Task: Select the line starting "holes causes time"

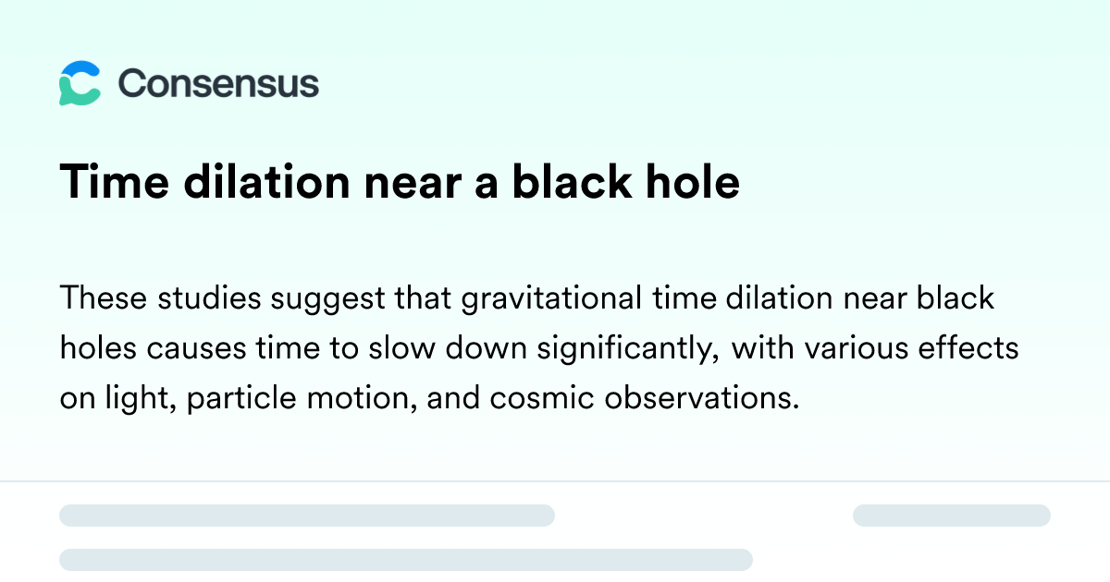Action: [x=539, y=348]
